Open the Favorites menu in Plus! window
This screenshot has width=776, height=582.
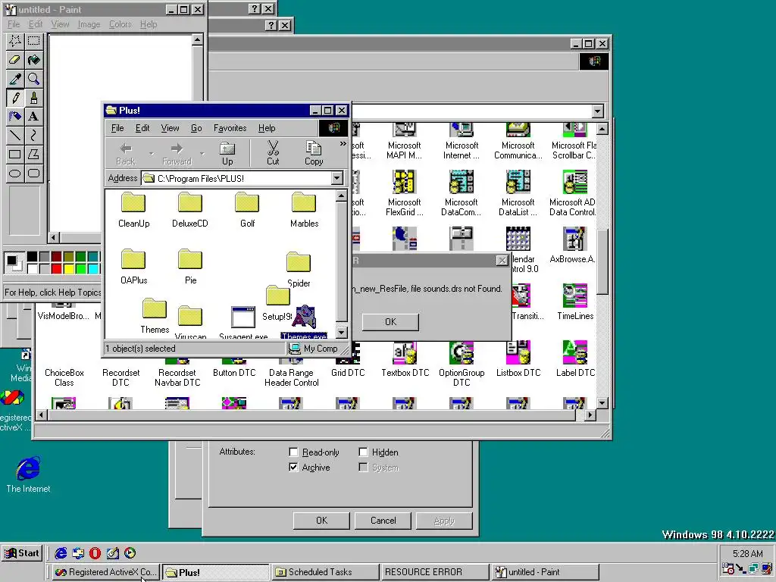coord(230,128)
